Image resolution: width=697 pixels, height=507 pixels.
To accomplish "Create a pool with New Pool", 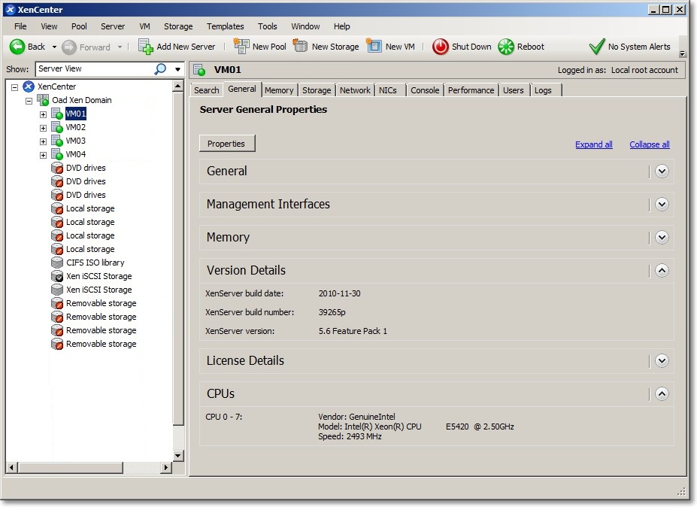I will 259,47.
